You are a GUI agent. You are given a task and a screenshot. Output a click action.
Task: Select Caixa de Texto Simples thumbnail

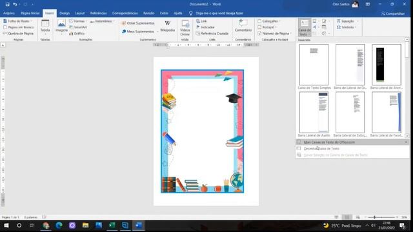click(x=314, y=64)
